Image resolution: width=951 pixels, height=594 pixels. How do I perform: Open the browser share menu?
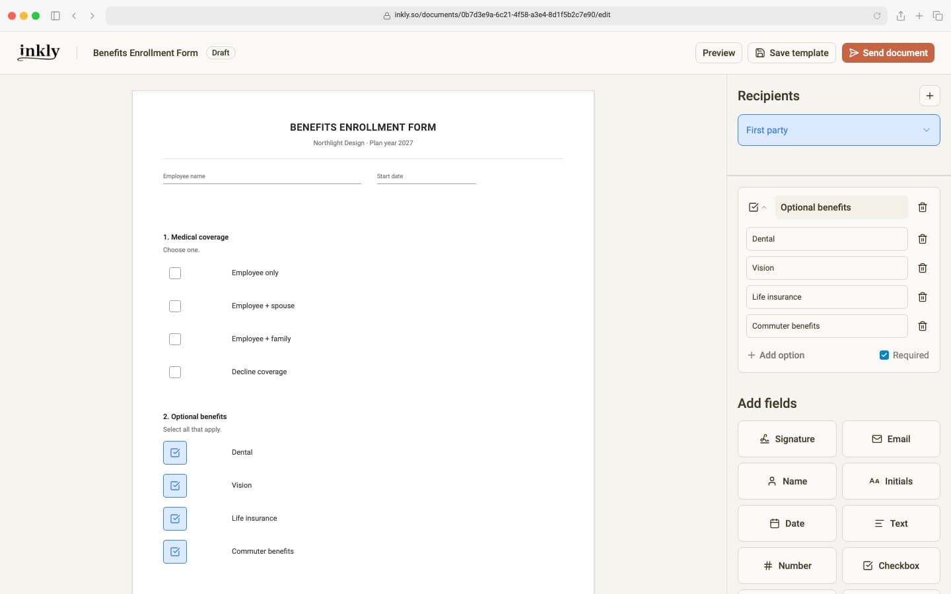click(900, 16)
